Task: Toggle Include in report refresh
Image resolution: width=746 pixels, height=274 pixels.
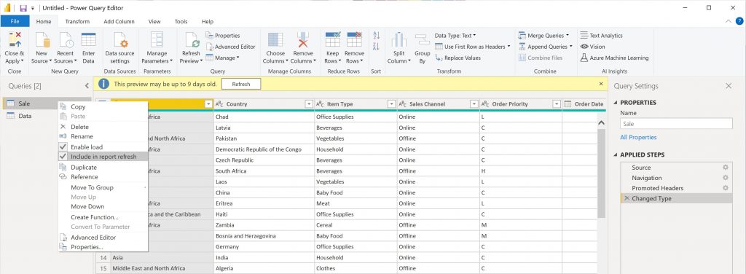Action: (103, 157)
